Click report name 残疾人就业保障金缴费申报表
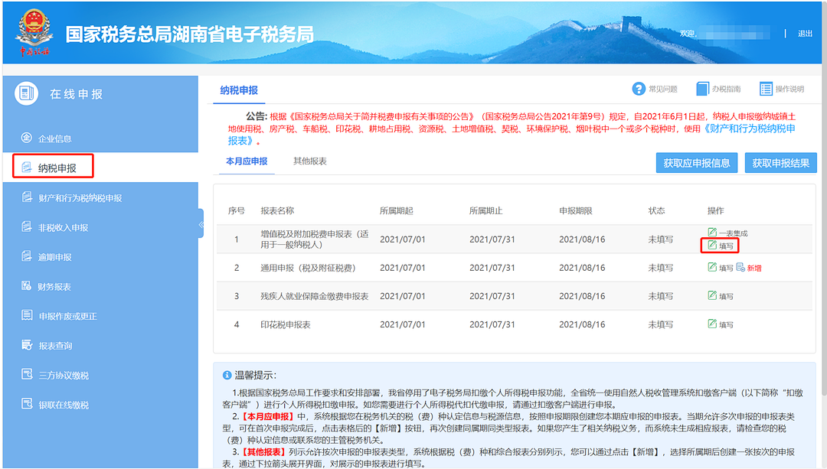The image size is (827, 469). pyautogui.click(x=315, y=296)
